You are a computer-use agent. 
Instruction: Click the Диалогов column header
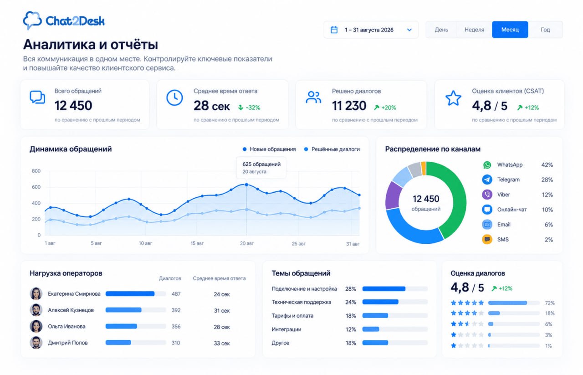(x=170, y=278)
